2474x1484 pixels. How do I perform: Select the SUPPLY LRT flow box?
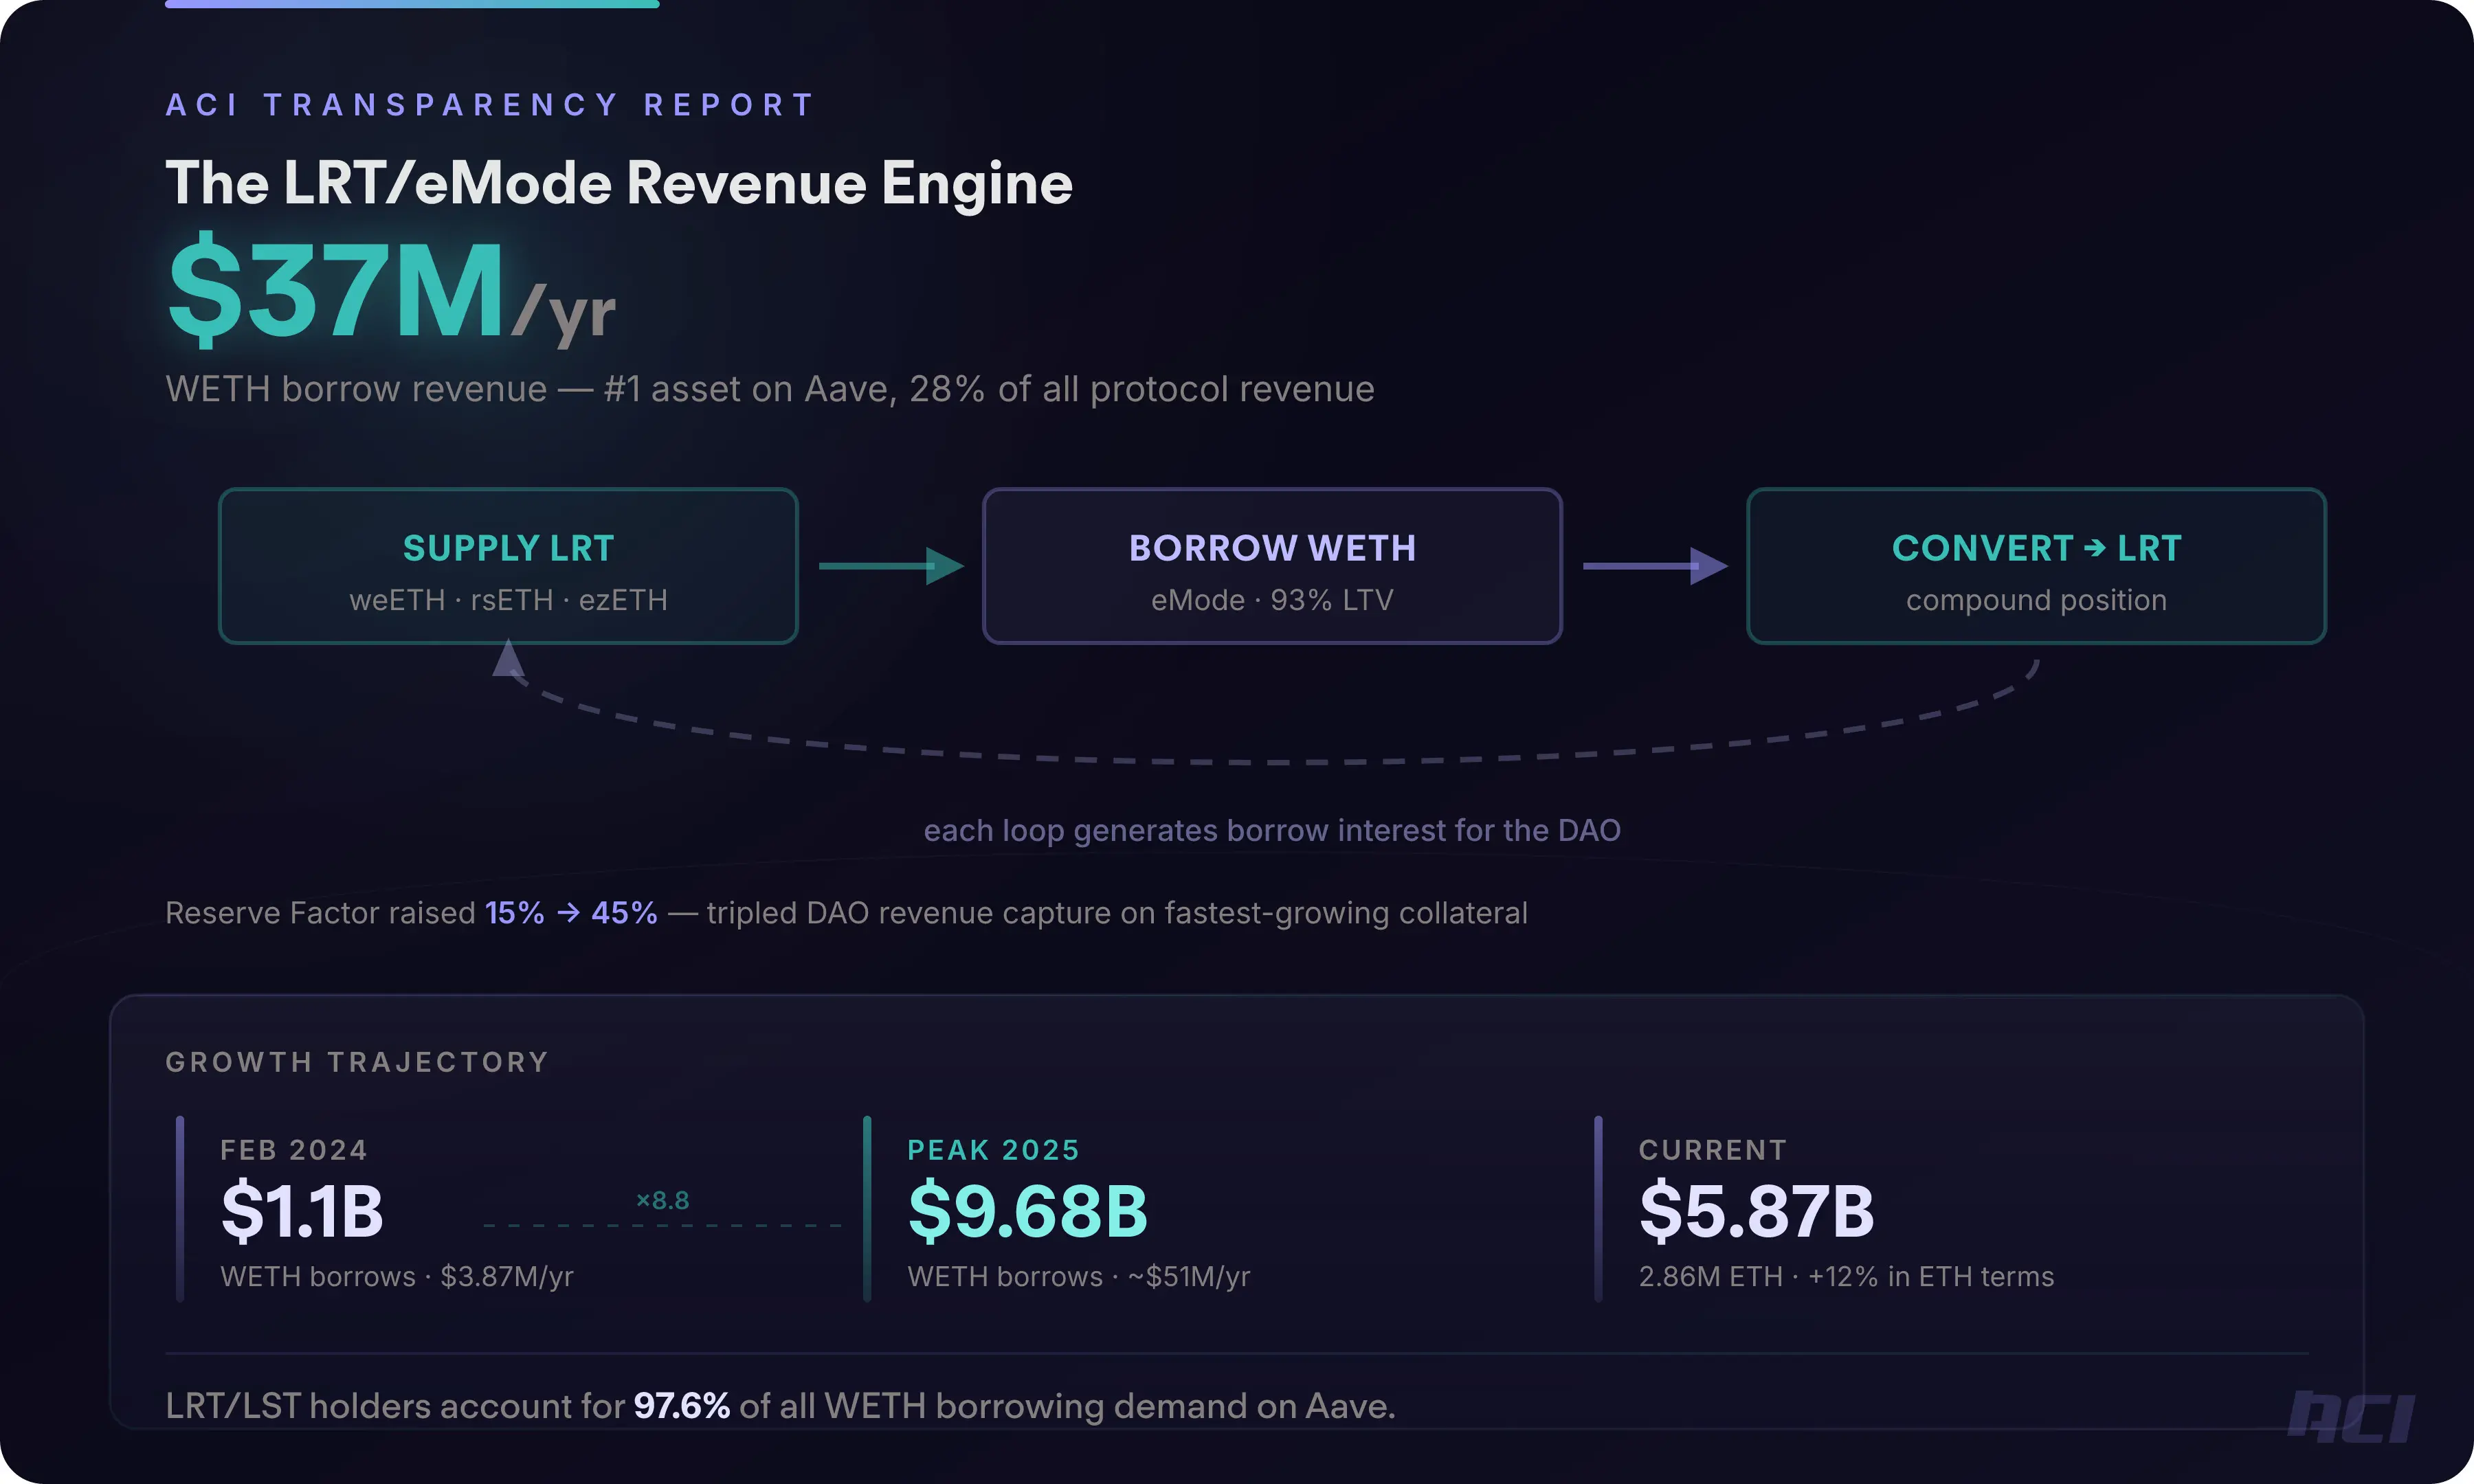[508, 566]
